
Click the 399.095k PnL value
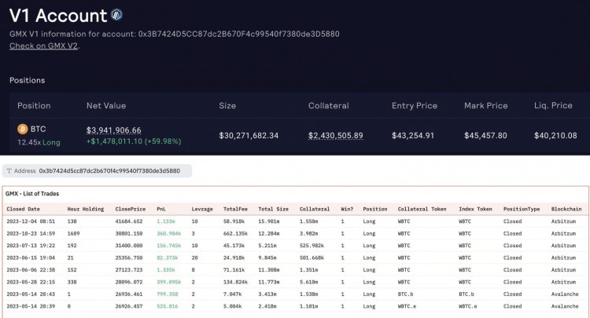pyautogui.click(x=168, y=282)
